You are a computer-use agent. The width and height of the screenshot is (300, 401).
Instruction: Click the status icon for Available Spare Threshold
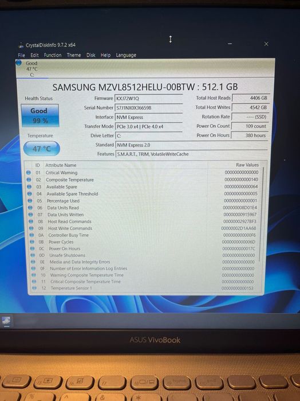pyautogui.click(x=30, y=194)
